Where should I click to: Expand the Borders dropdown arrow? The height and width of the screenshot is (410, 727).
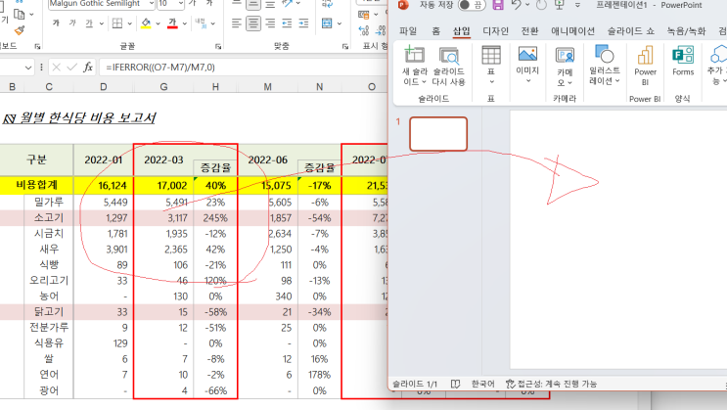pyautogui.click(x=129, y=23)
